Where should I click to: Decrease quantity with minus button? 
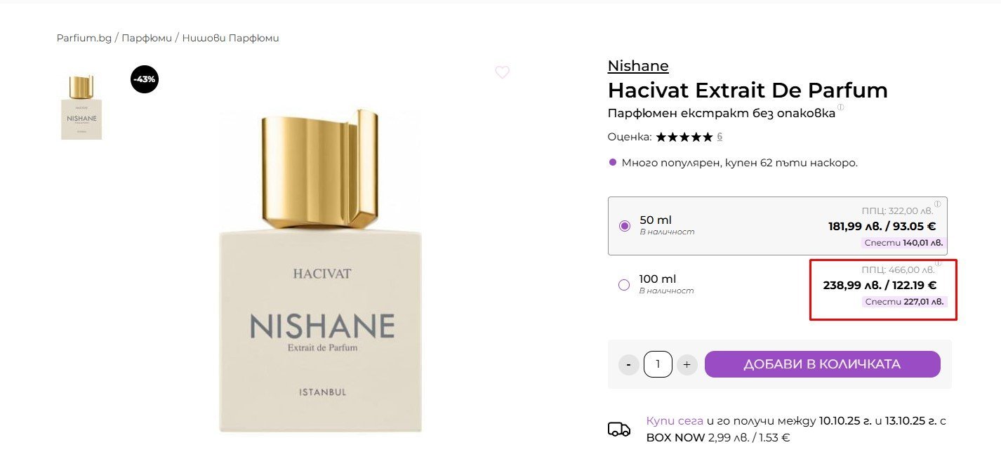[628, 364]
